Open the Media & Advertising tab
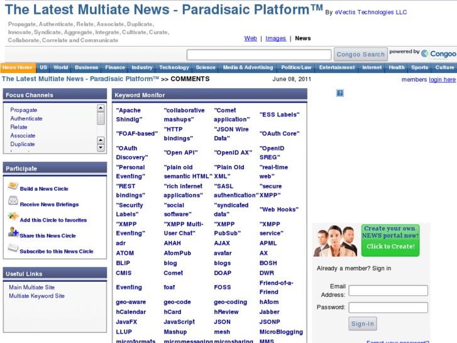The width and height of the screenshot is (457, 343). (x=248, y=67)
